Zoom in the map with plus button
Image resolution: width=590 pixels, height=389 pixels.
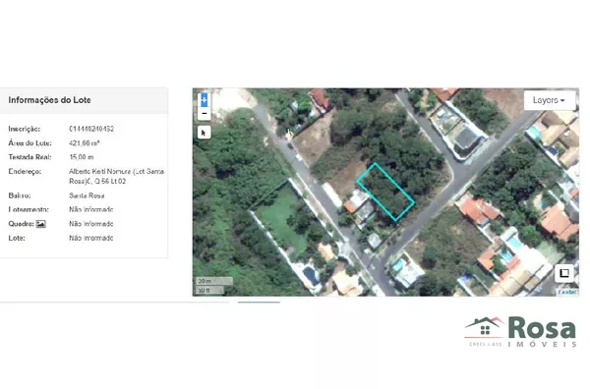pyautogui.click(x=204, y=100)
